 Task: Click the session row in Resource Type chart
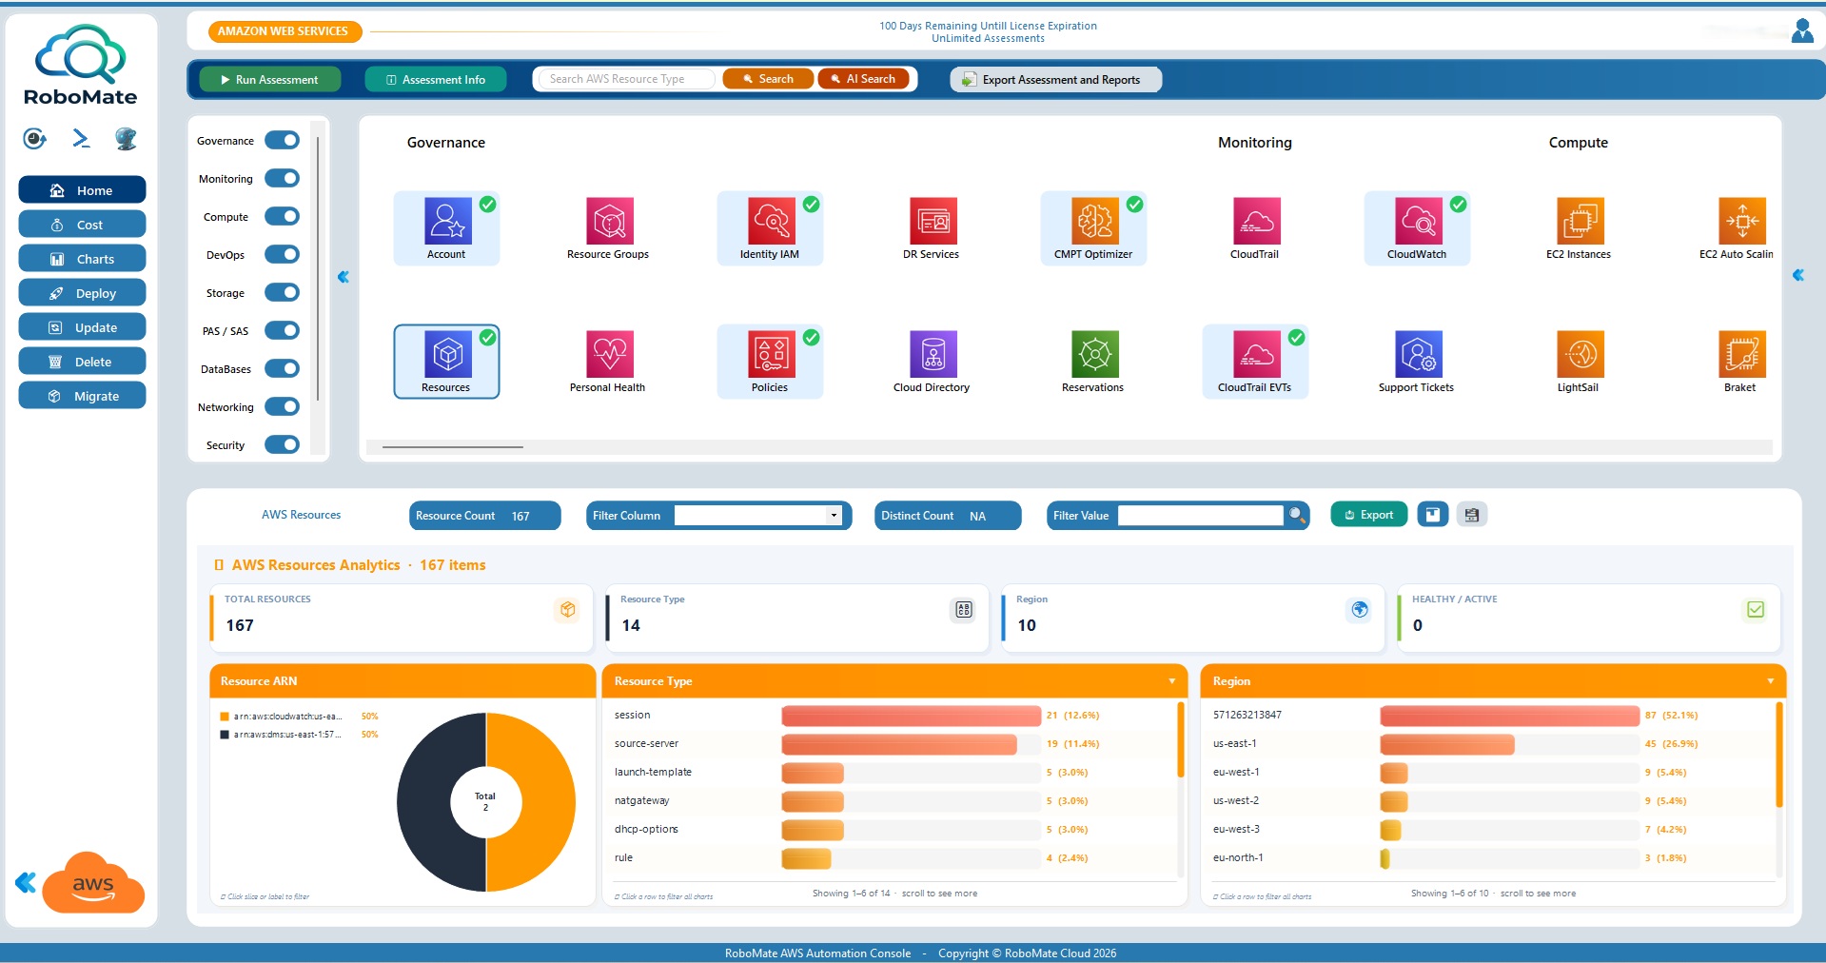point(893,716)
